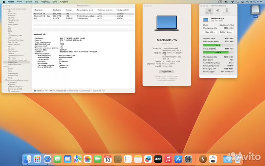Collapse Аппаратное обеспечение section in sidebar
Viewport: 265px width, 166px height.
point(4,9)
